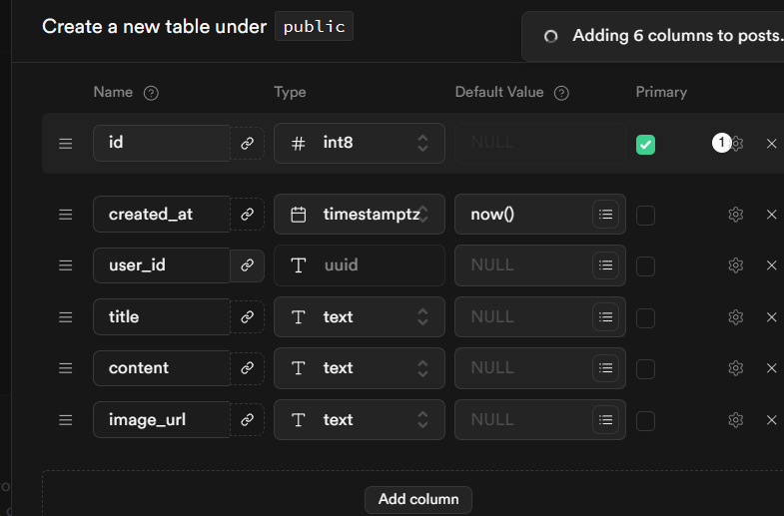Change the timestamptz type of created_at
This screenshot has height=516, width=784.
[x=360, y=215]
